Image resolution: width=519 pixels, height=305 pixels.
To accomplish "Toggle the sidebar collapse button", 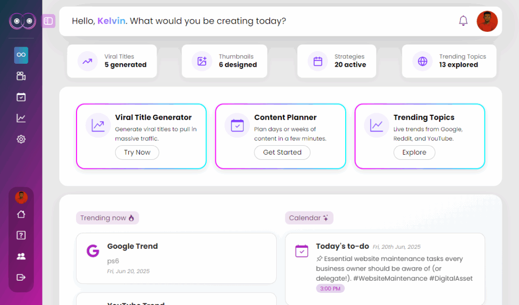I will pyautogui.click(x=49, y=21).
